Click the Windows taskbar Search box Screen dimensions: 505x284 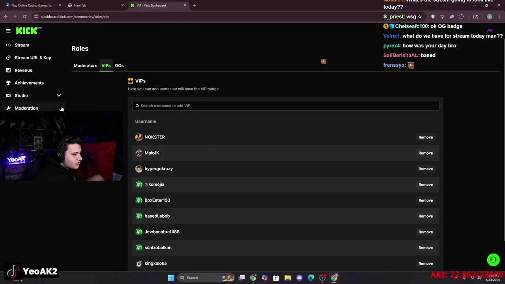[206, 278]
